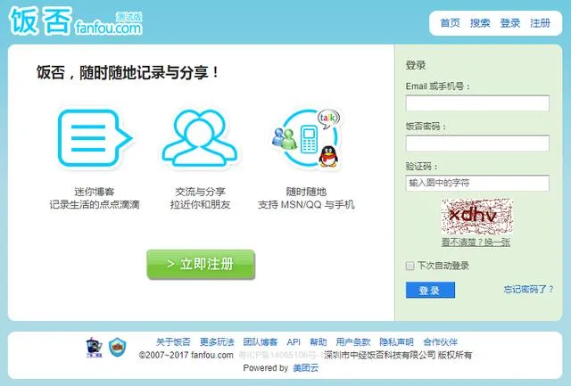Click the mini blog speech bubble icon
The height and width of the screenshot is (386, 571).
pyautogui.click(x=95, y=138)
